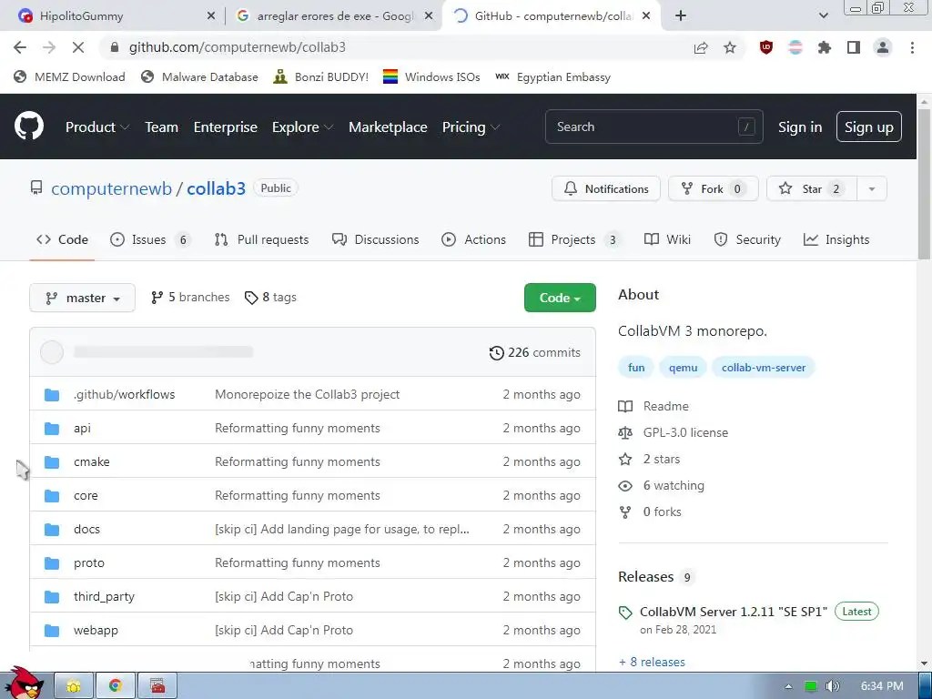Click the Angry Birds start button
The height and width of the screenshot is (699, 932).
click(24, 683)
